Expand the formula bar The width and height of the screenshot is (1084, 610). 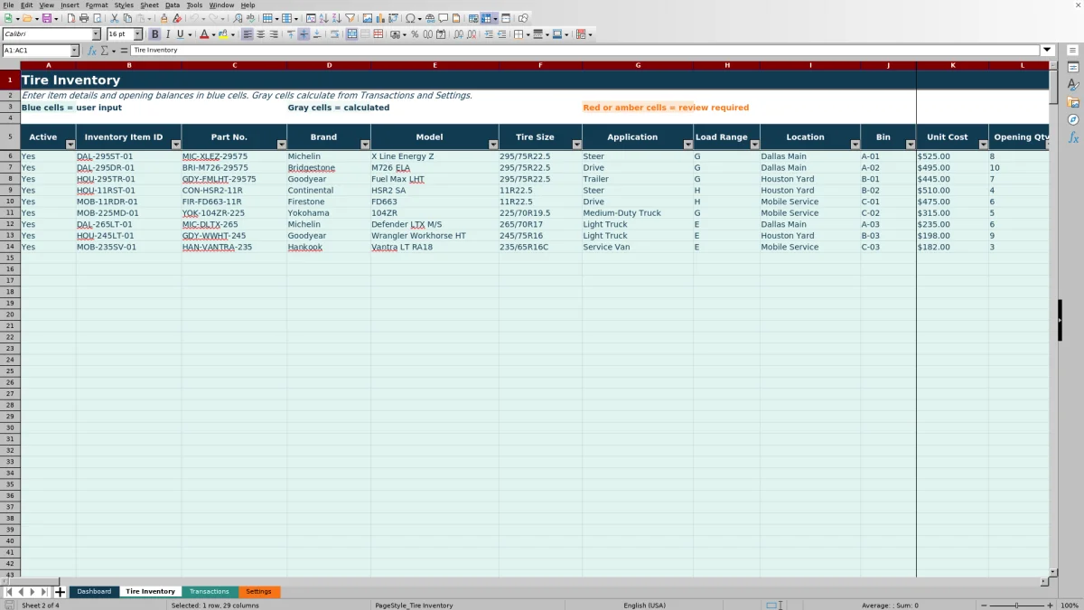1048,51
